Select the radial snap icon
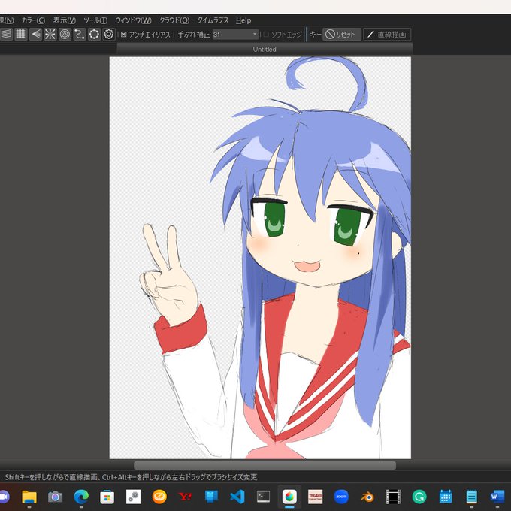The height and width of the screenshot is (511, 511). coord(50,35)
